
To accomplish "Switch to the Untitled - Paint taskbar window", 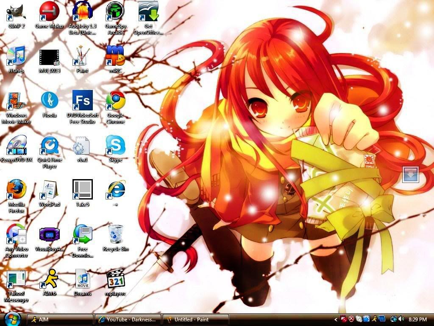I will tap(196, 320).
